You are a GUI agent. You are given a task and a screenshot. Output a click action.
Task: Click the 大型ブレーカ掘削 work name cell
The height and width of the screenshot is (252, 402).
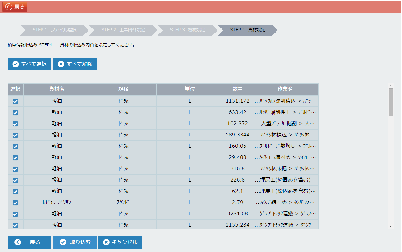pyautogui.click(x=285, y=124)
